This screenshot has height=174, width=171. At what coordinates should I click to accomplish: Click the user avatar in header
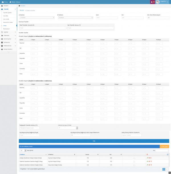pyautogui.click(x=158, y=2)
